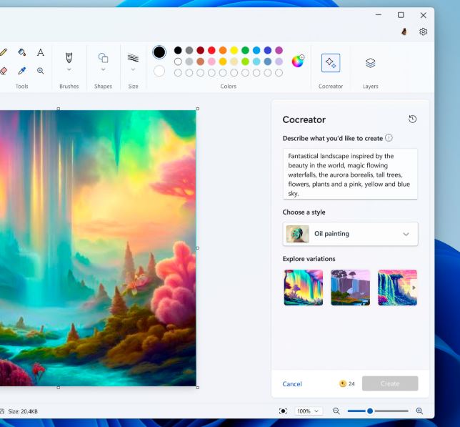Open the Edit colors wheel
The height and width of the screenshot is (427, 460).
298,61
